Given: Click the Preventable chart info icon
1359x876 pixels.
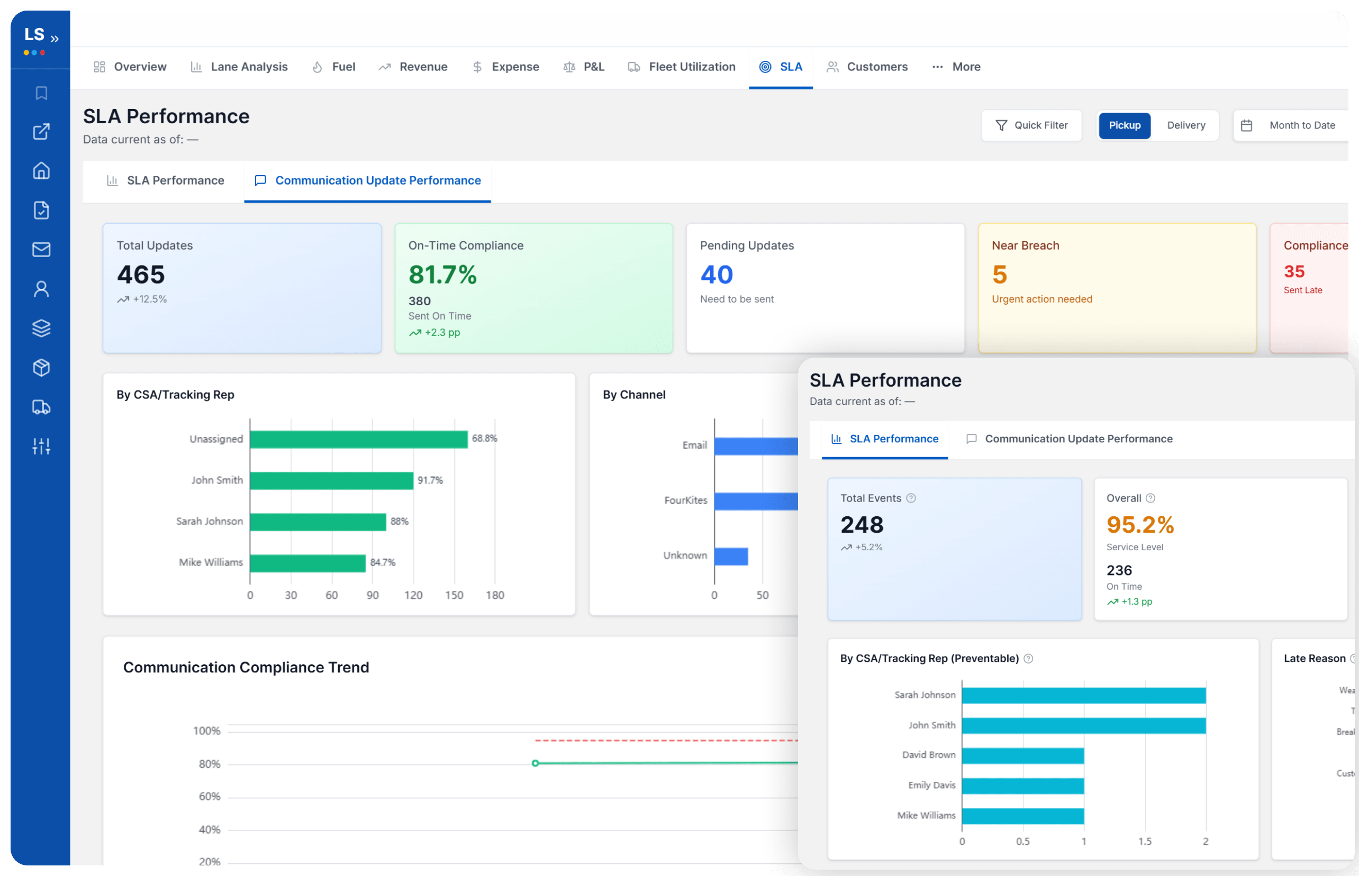Looking at the screenshot, I should point(1028,659).
